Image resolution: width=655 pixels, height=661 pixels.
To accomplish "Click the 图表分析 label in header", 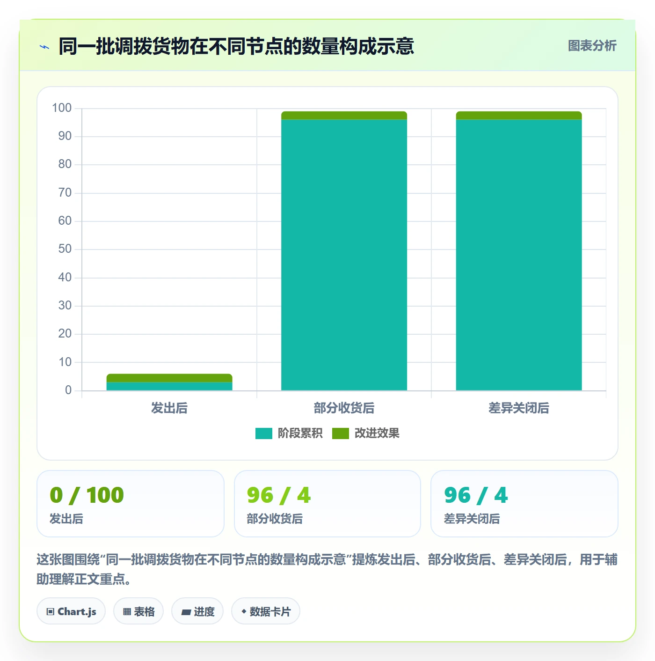I will pyautogui.click(x=592, y=46).
